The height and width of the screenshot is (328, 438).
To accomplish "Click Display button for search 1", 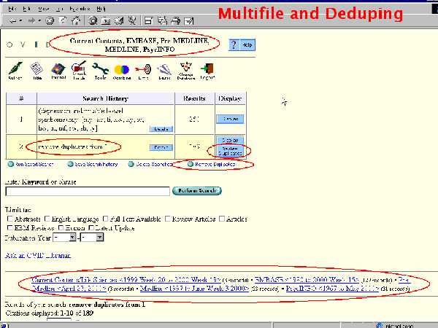I will point(230,119).
